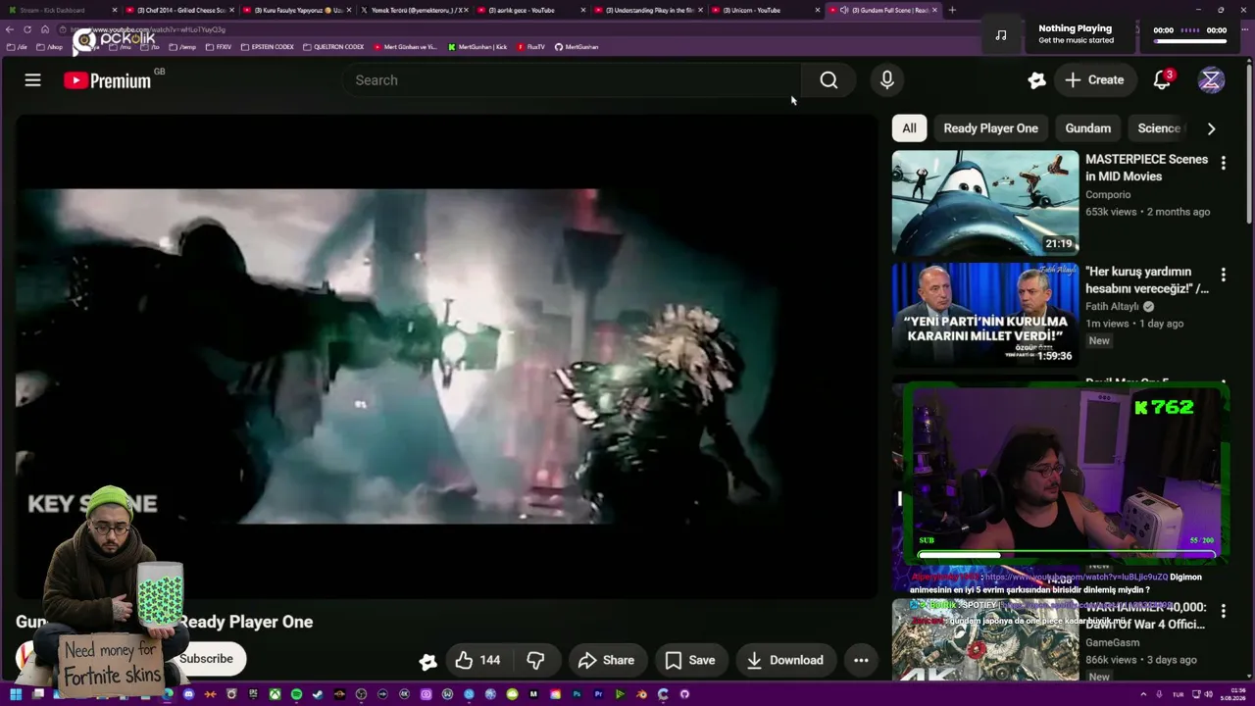Open a new browser tab

pyautogui.click(x=952, y=10)
